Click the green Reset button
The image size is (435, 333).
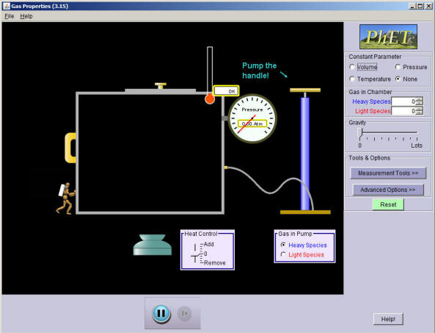pos(388,204)
